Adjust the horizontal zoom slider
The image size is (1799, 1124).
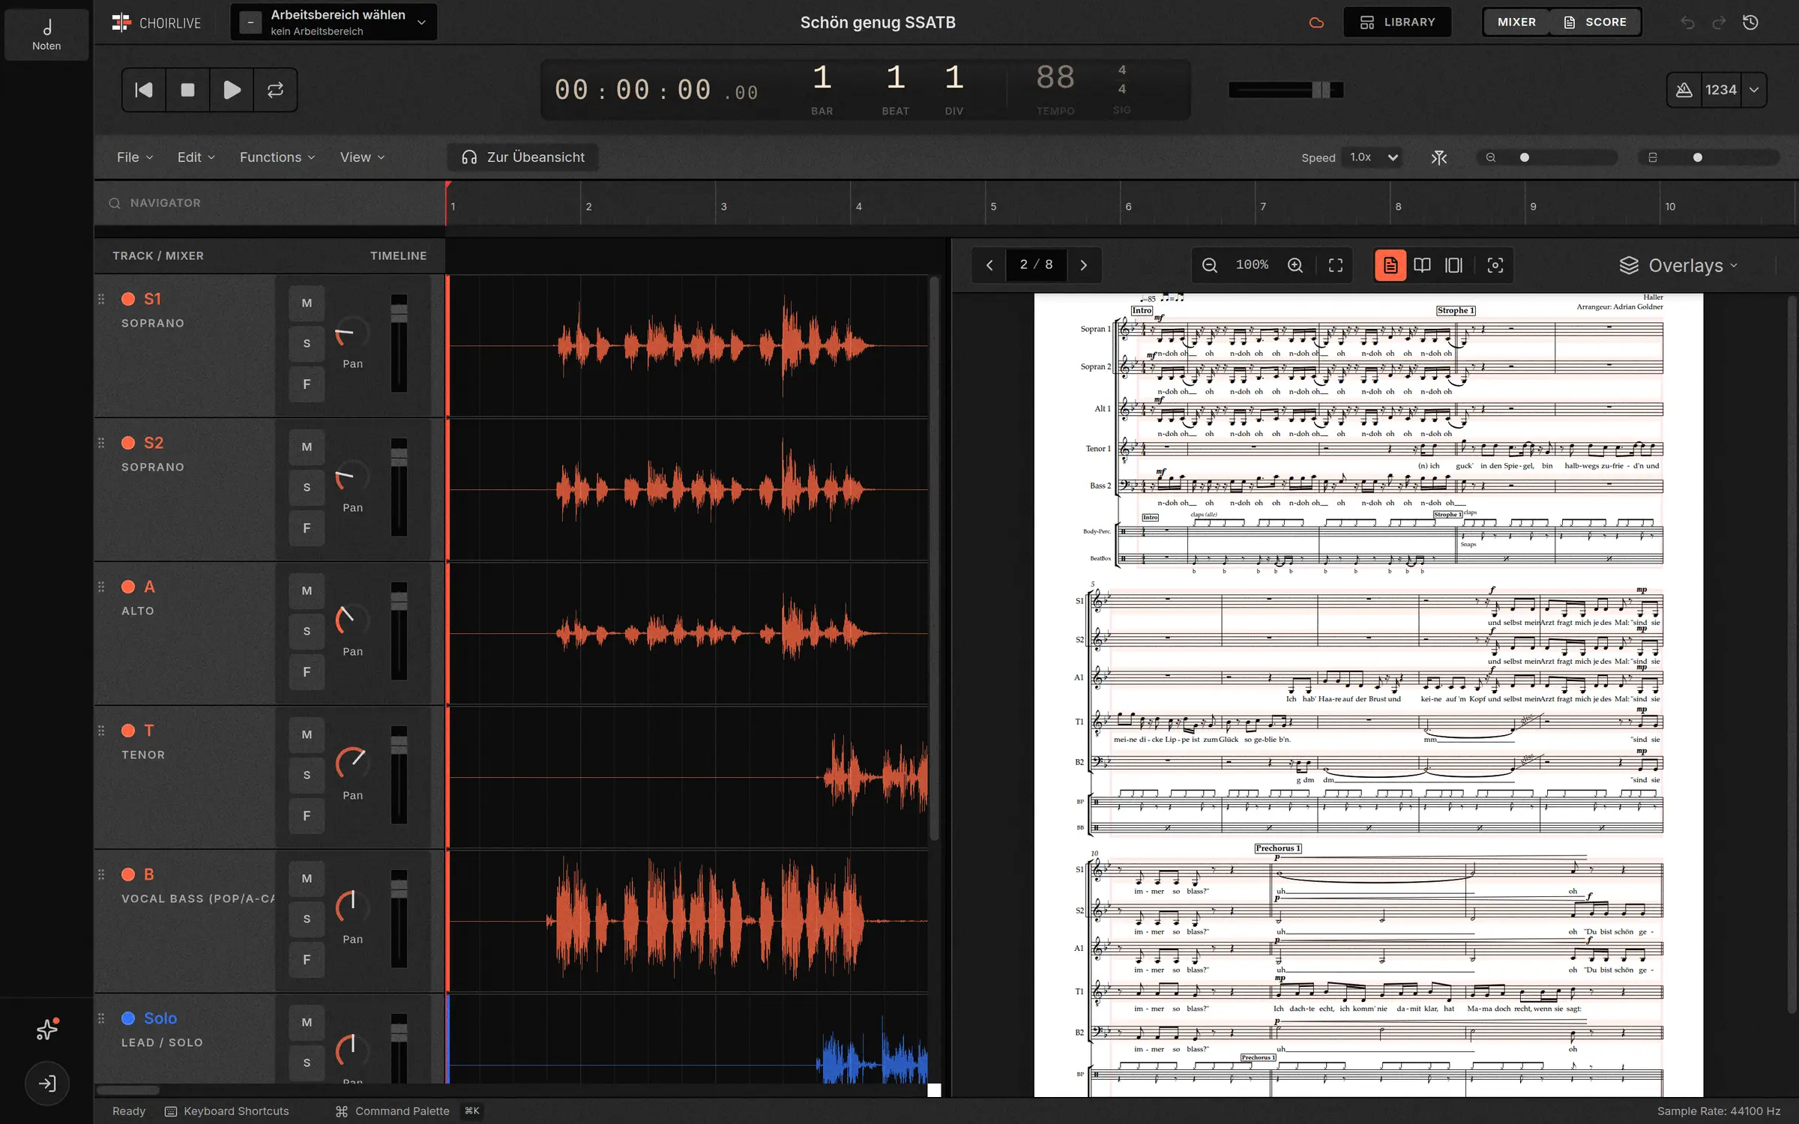coord(1547,157)
